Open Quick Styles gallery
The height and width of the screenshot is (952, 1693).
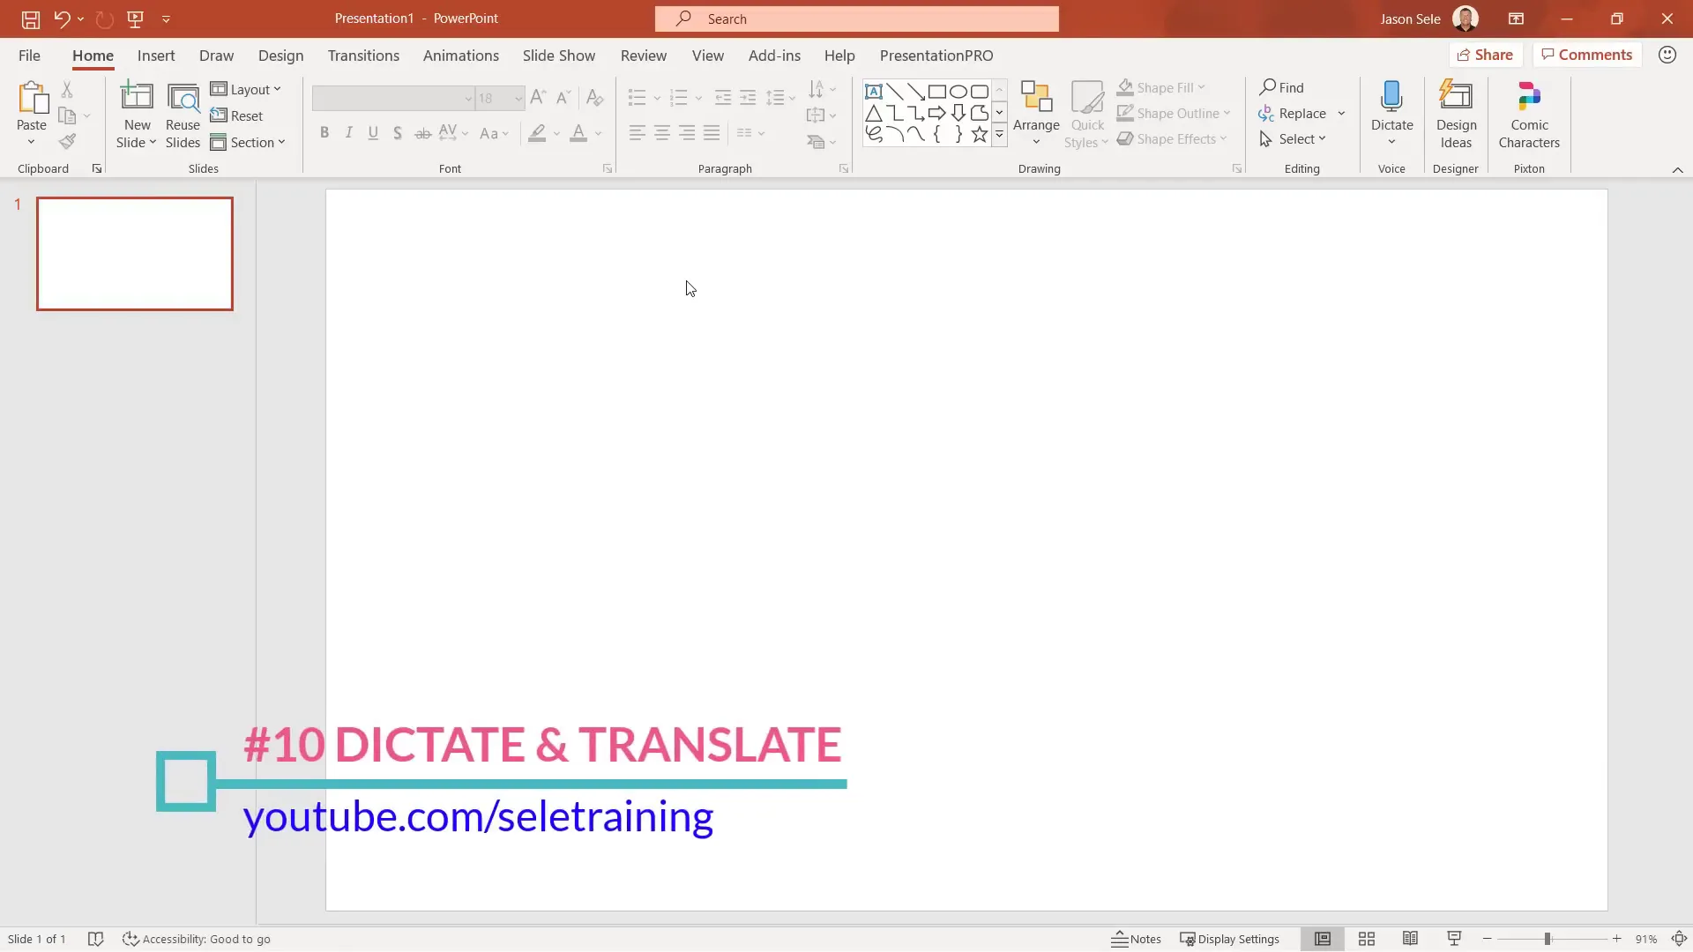click(x=1087, y=113)
